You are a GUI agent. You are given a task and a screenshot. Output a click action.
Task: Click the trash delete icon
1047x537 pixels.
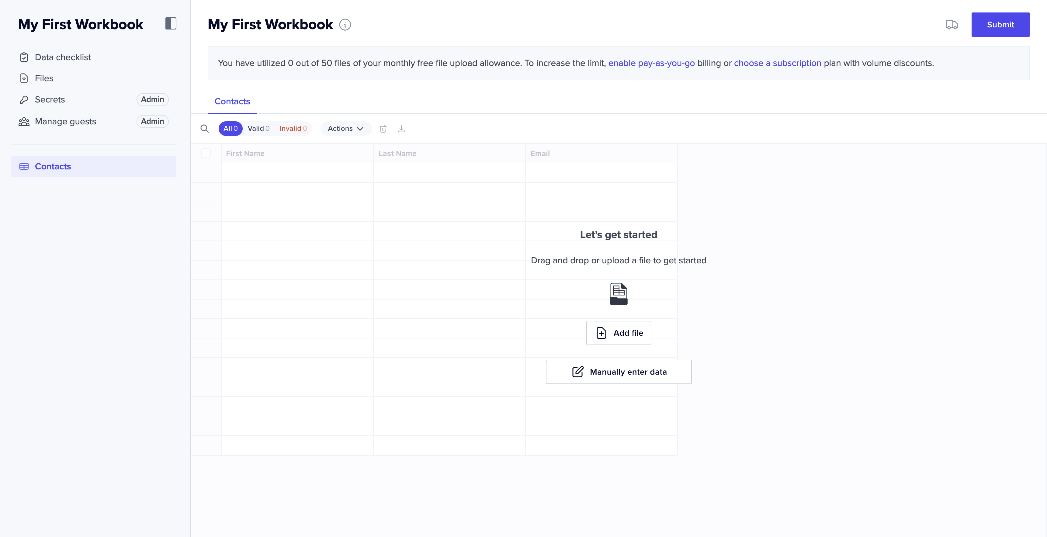pyautogui.click(x=383, y=129)
